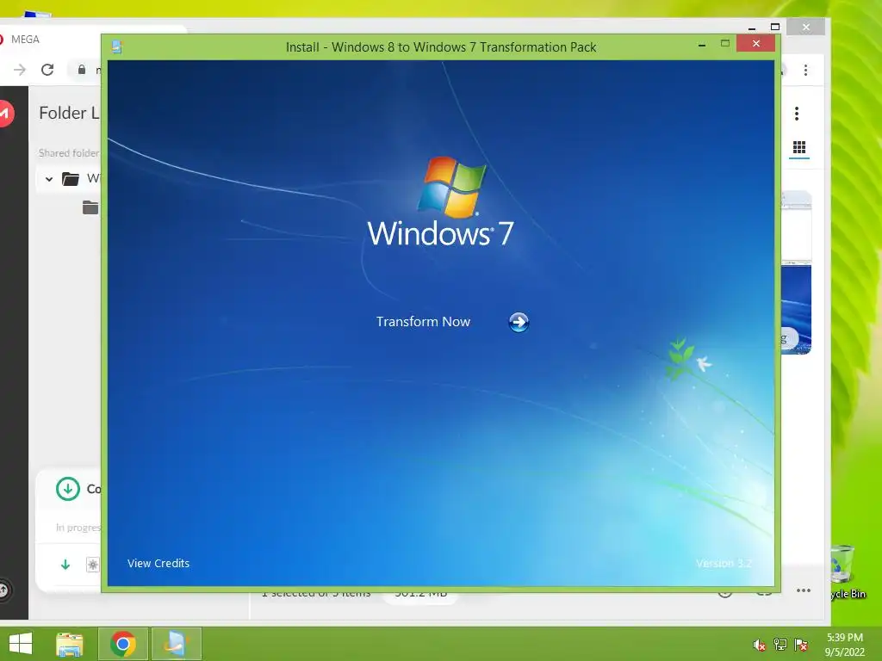Open File Explorer from the taskbar
Image resolution: width=882 pixels, height=661 pixels.
click(x=69, y=644)
